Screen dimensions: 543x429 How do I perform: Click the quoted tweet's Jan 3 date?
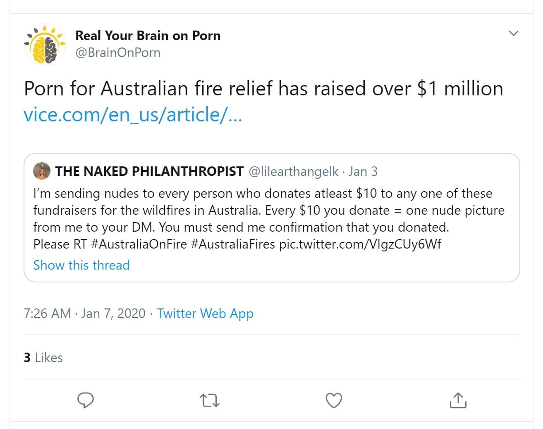tap(363, 171)
